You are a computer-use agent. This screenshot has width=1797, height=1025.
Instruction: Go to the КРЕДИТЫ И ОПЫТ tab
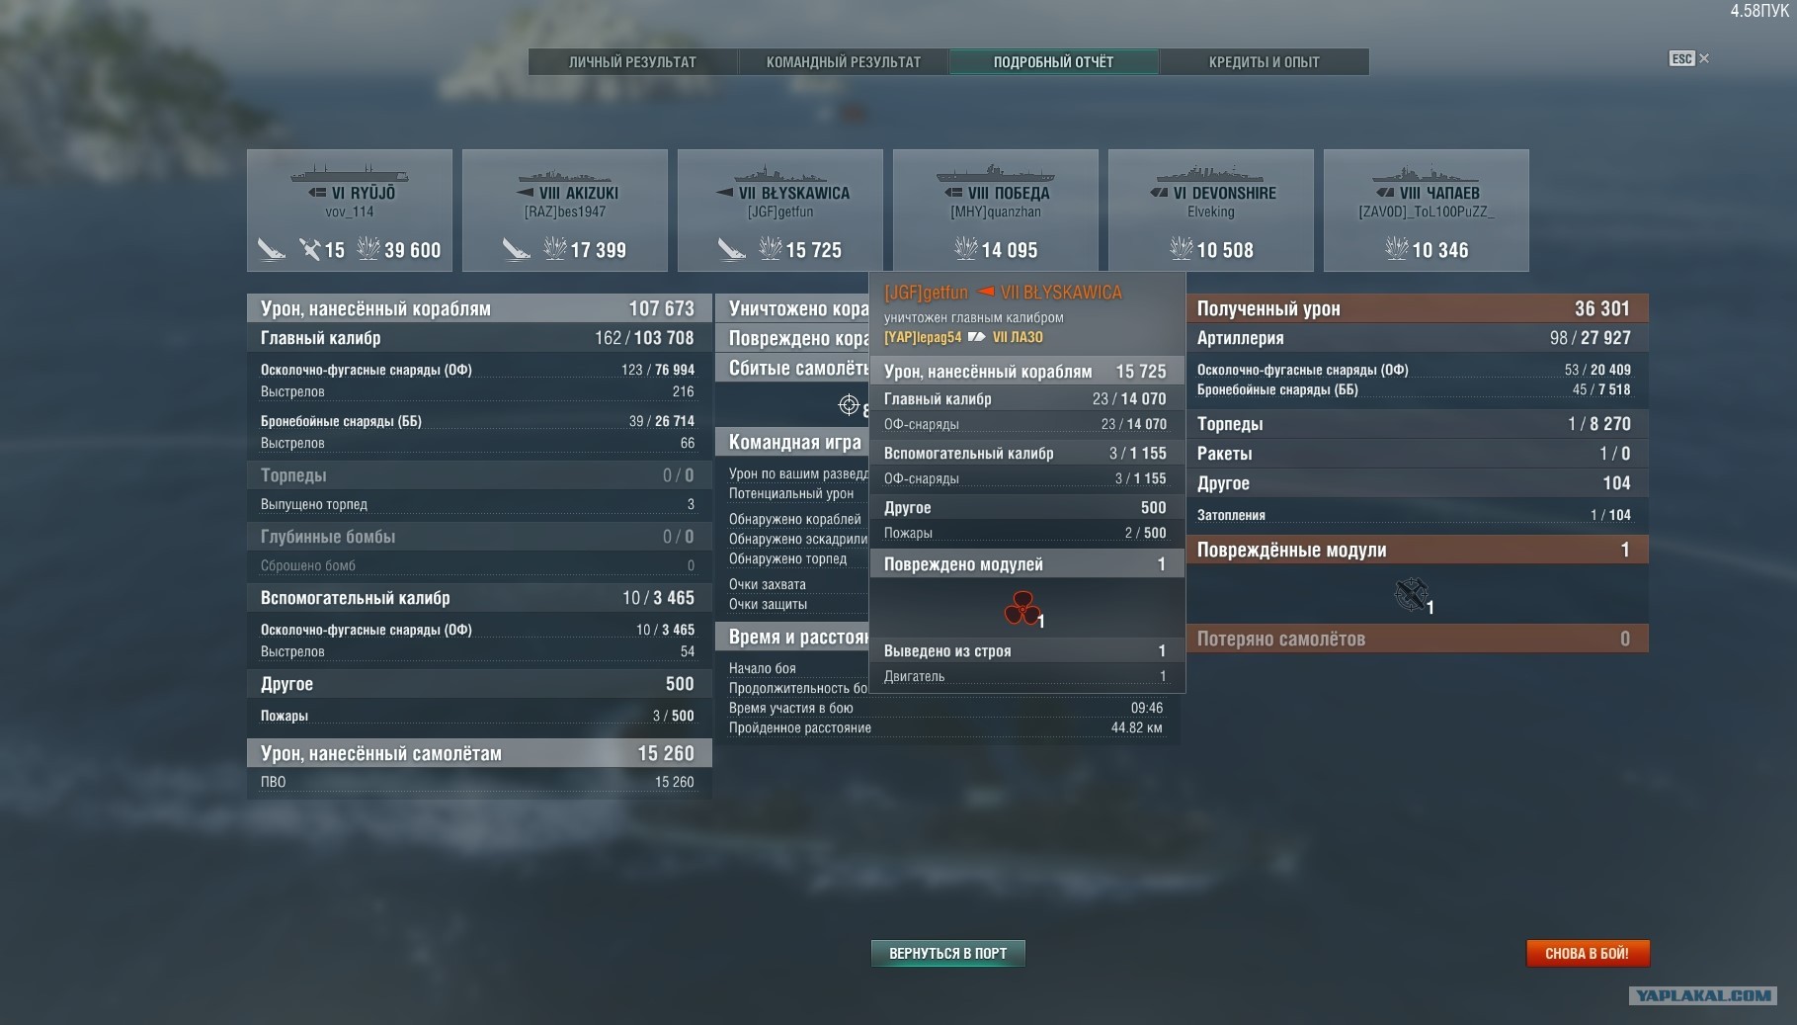(1265, 62)
